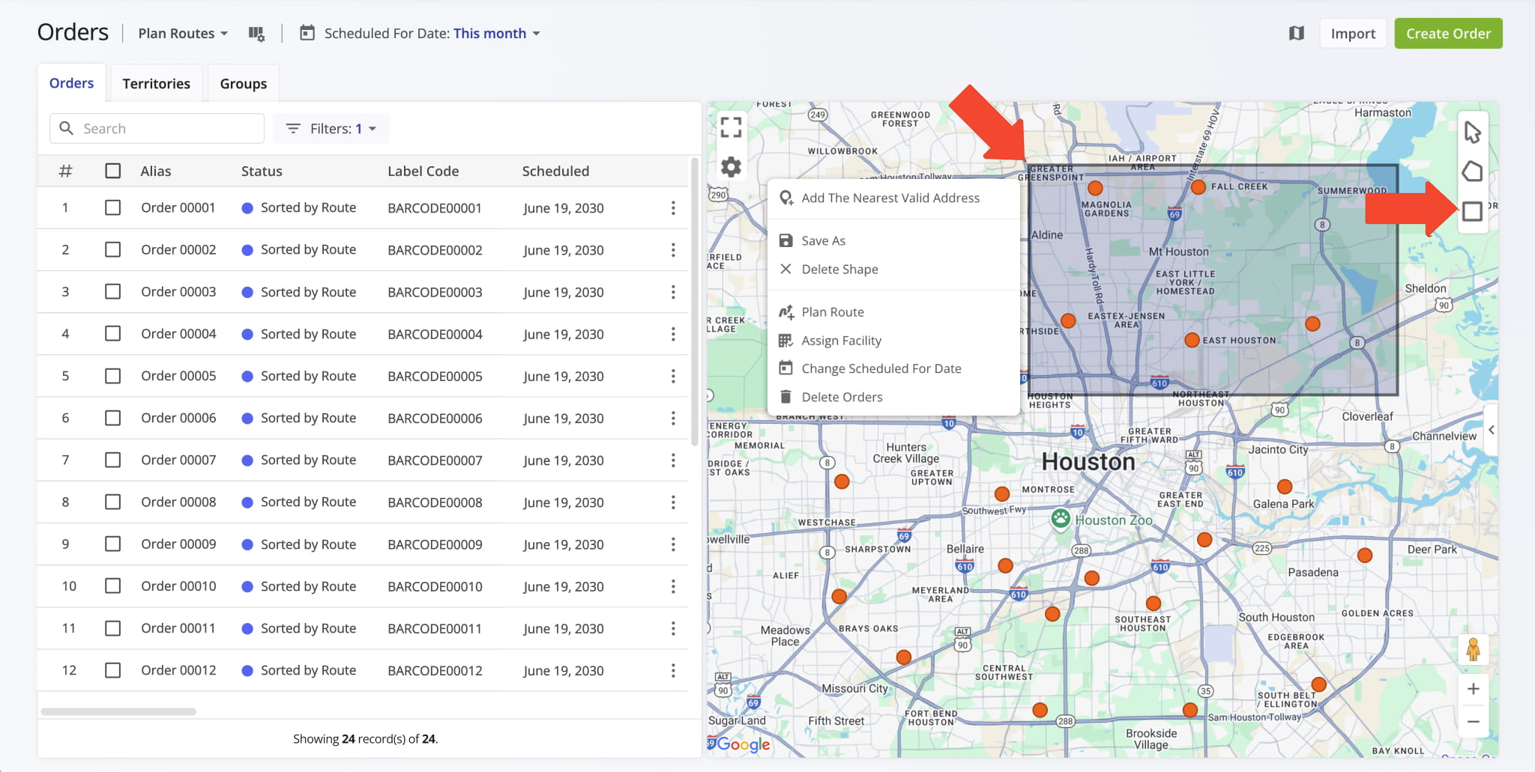The width and height of the screenshot is (1535, 772).
Task: Click the horizontal table scrollbar
Action: coord(118,711)
